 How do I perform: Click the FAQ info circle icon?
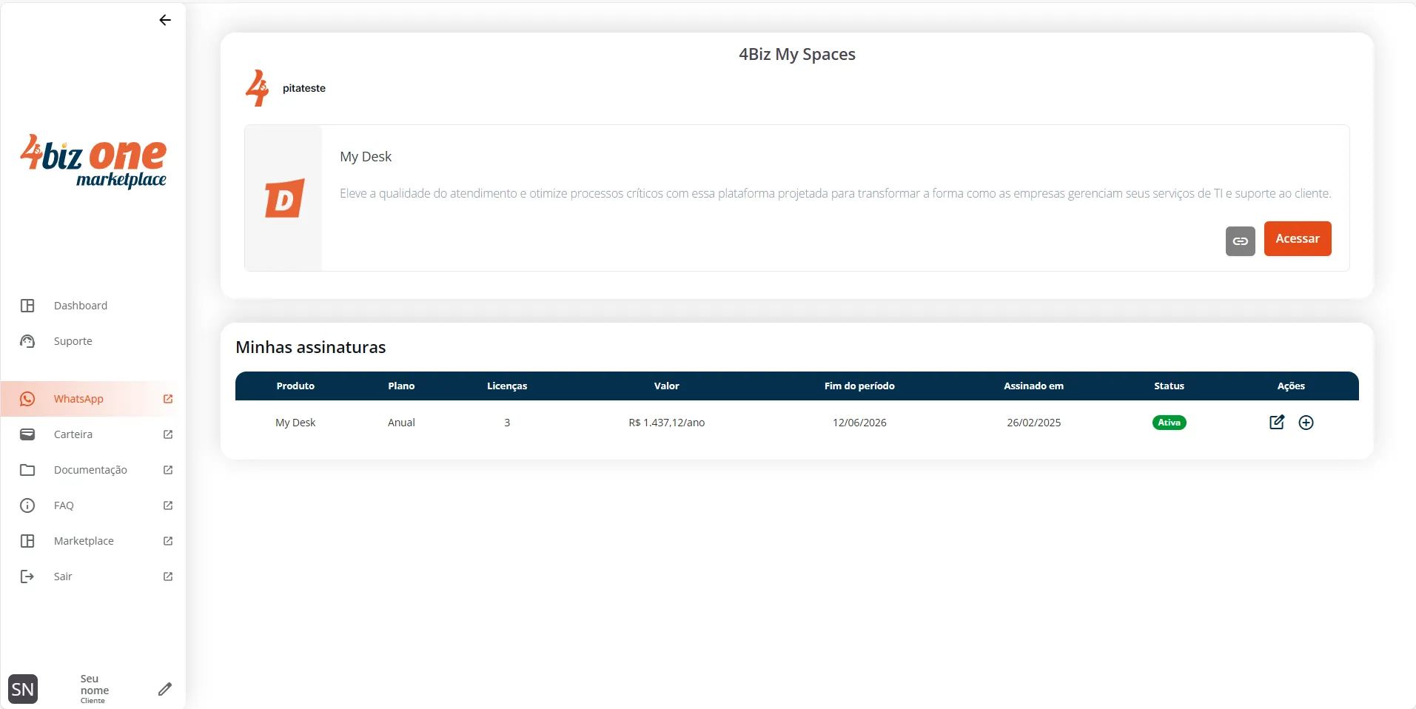click(x=27, y=505)
